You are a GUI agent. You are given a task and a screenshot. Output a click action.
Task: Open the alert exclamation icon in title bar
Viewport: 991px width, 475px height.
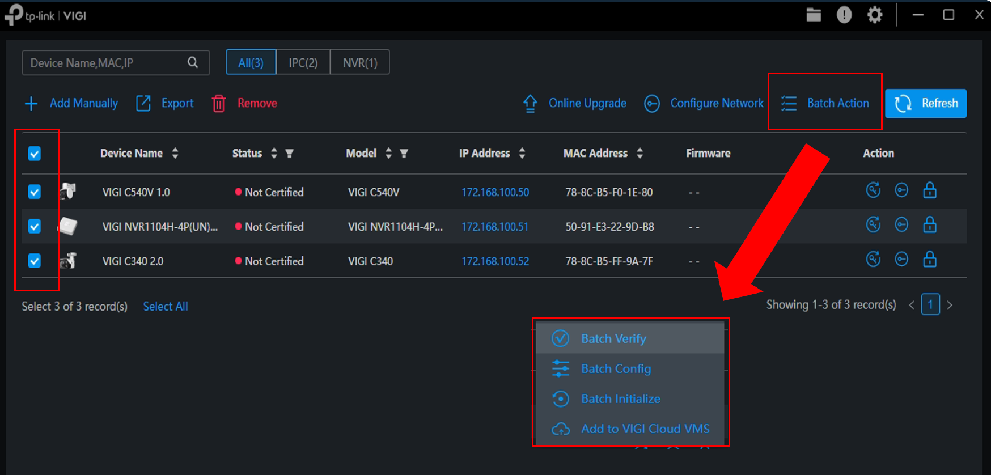(844, 15)
